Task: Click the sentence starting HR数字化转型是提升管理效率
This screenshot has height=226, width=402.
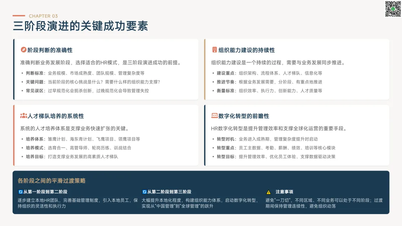Action: click(280, 129)
